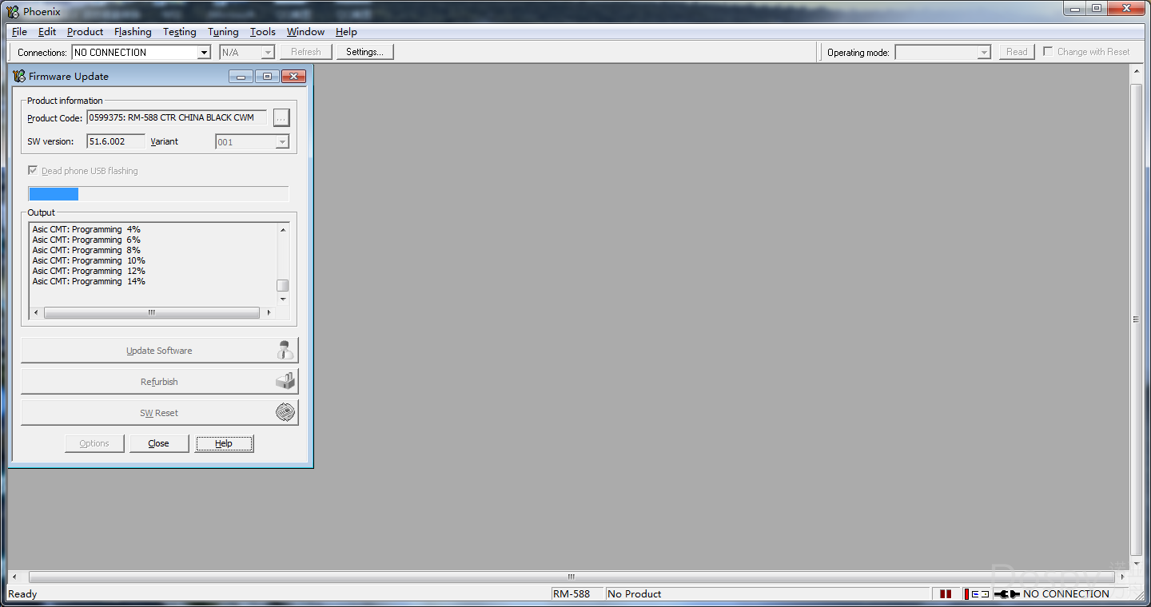The height and width of the screenshot is (607, 1151).
Task: Open the Flashing menu
Action: [133, 32]
